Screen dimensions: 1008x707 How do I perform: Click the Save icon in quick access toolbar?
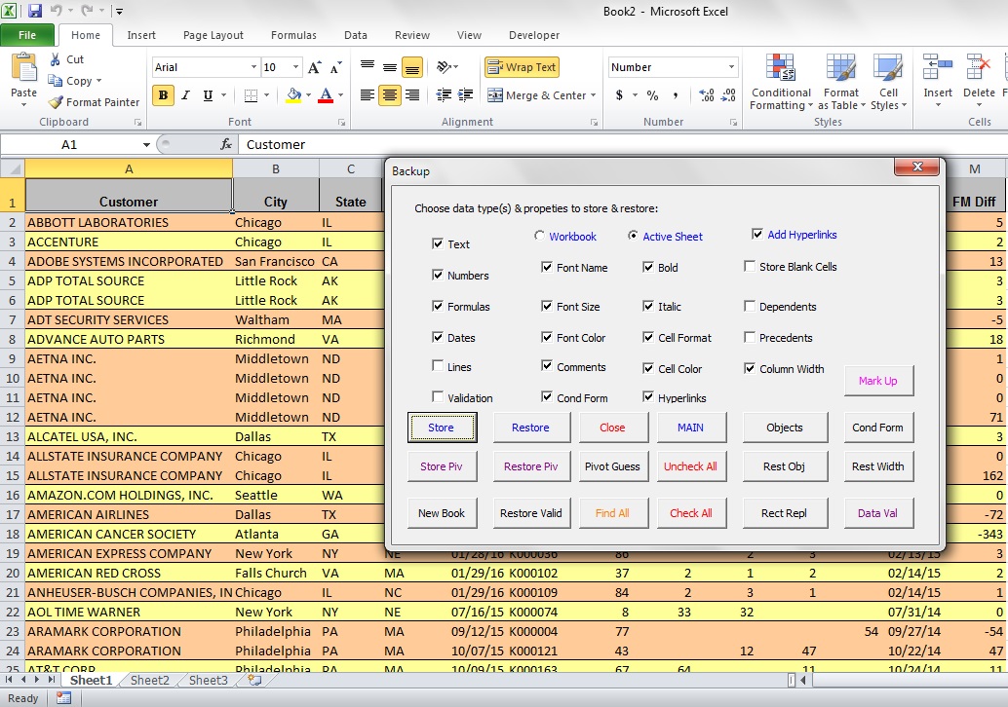(x=34, y=11)
